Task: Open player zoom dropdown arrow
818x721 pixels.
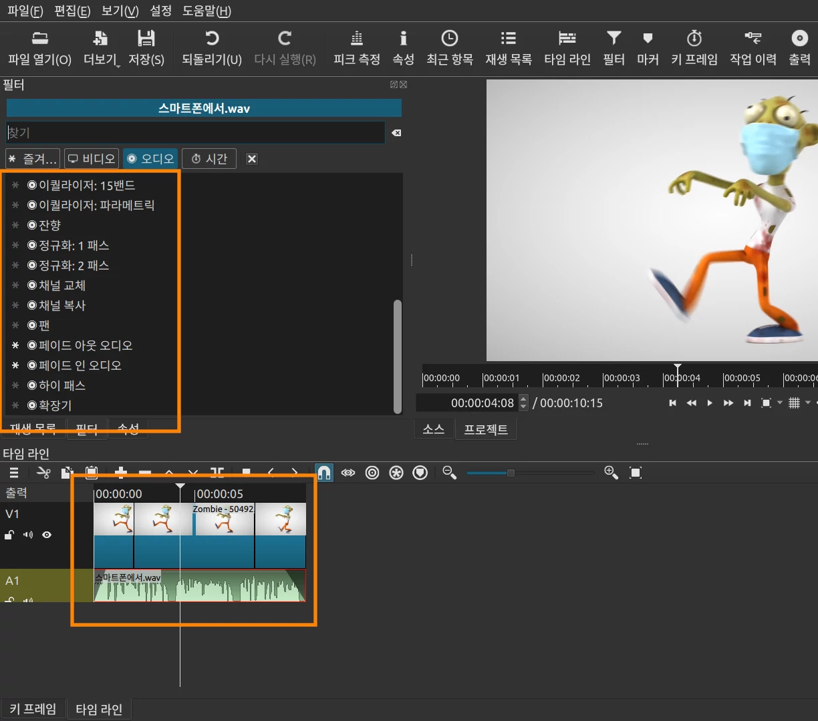Action: coord(779,403)
